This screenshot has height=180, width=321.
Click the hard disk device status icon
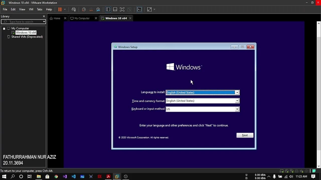282,171
